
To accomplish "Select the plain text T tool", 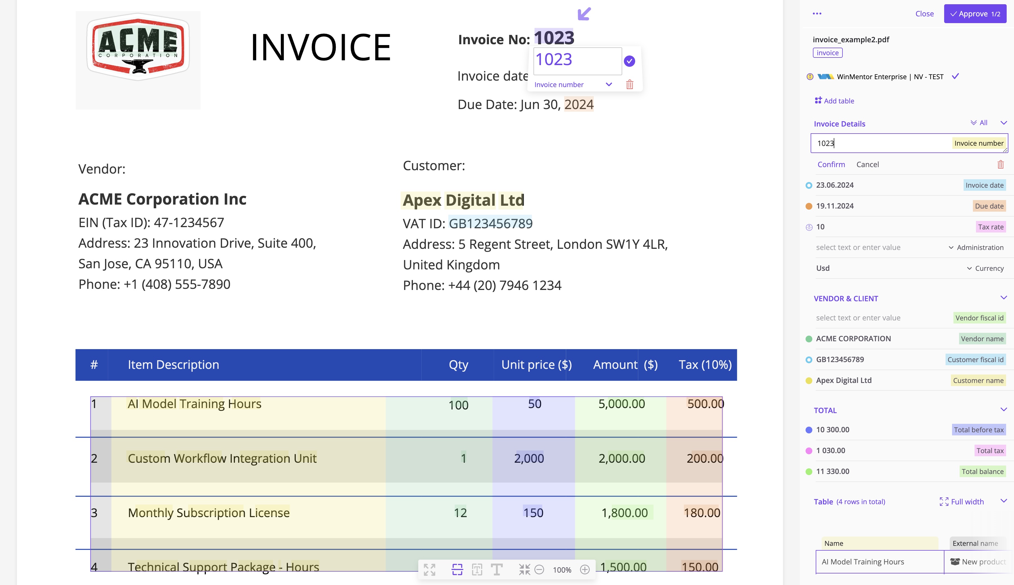I will (497, 569).
